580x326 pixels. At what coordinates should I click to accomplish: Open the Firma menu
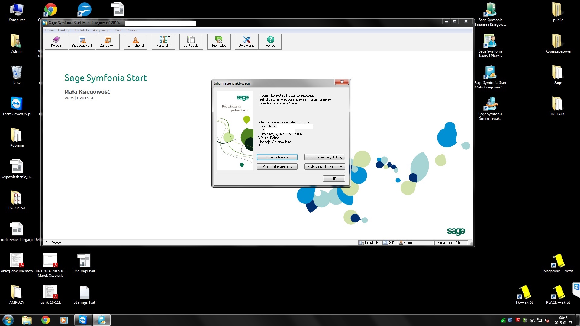(49, 30)
